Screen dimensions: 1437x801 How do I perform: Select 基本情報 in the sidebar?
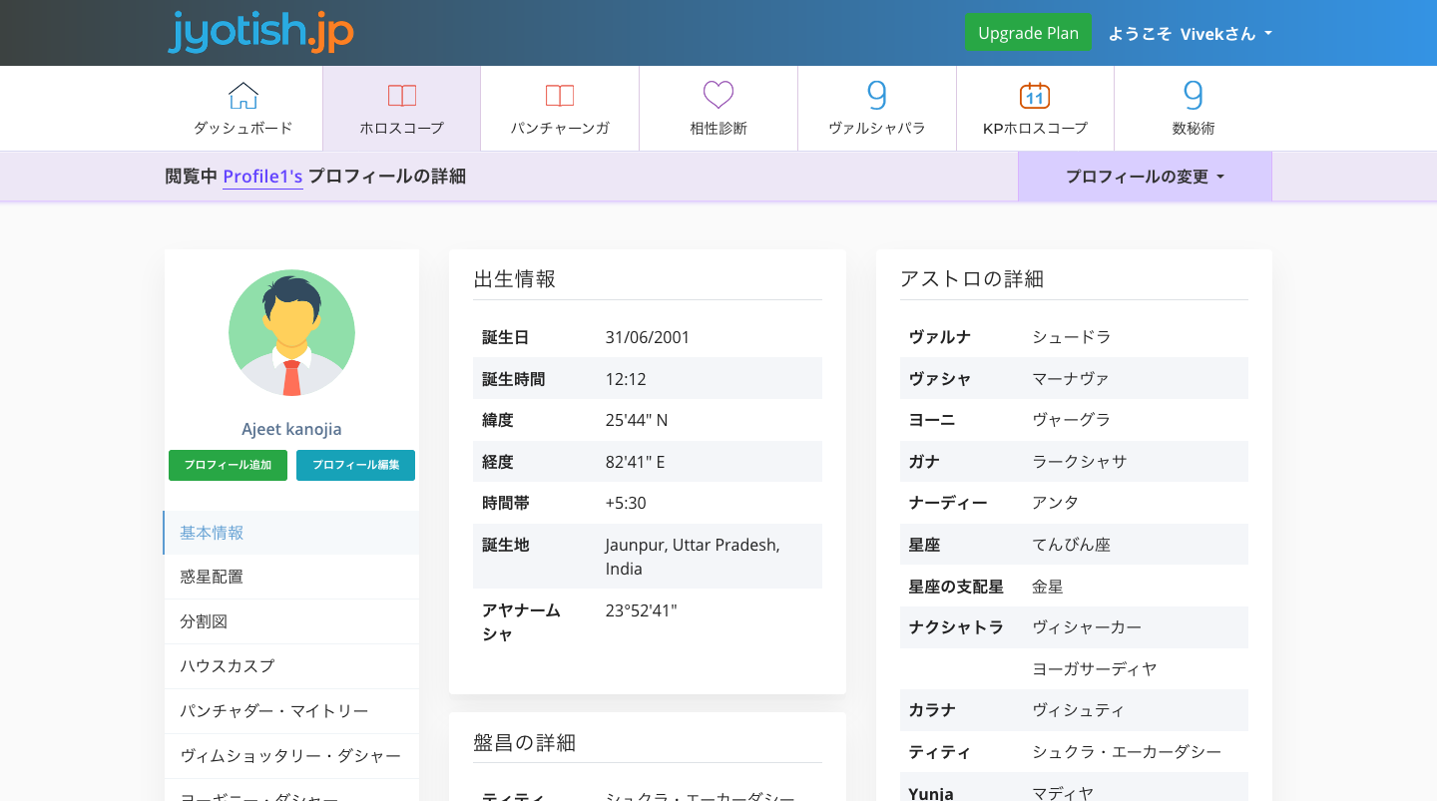pyautogui.click(x=291, y=533)
